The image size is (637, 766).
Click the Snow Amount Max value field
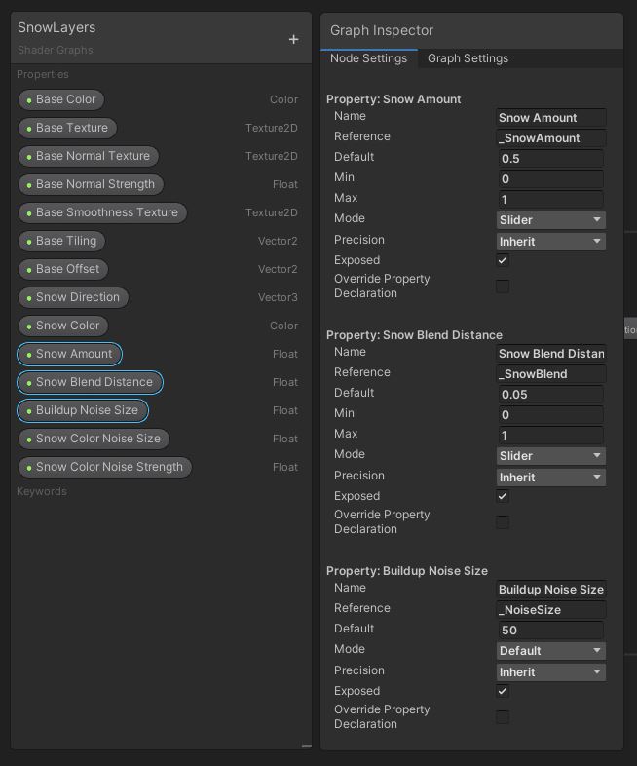pyautogui.click(x=550, y=200)
